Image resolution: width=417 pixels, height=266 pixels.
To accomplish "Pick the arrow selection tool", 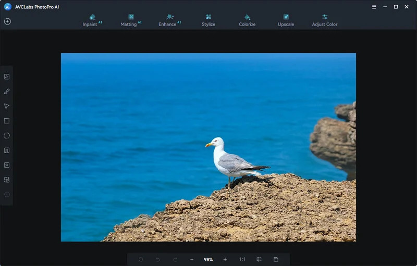I will (x=7, y=106).
